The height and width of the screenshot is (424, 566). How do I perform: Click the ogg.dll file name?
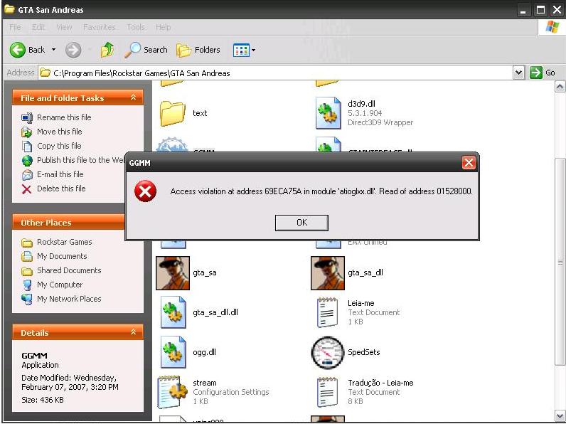(204, 352)
